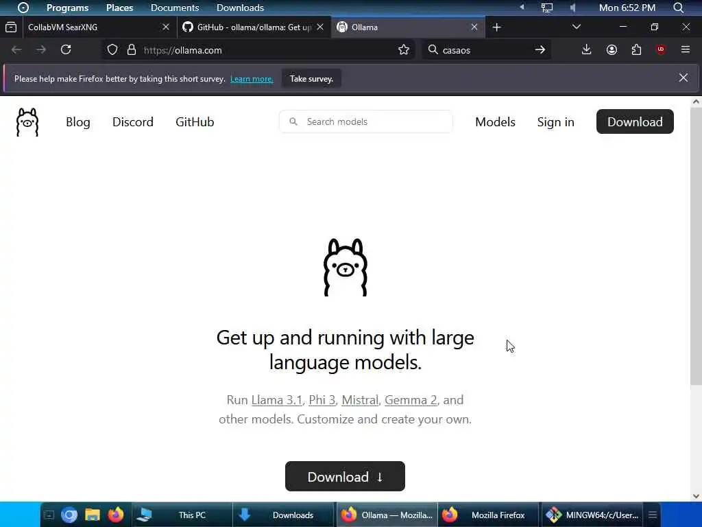Go forward with the forward arrow
Viewport: 702px width, 527px height.
coord(41,49)
